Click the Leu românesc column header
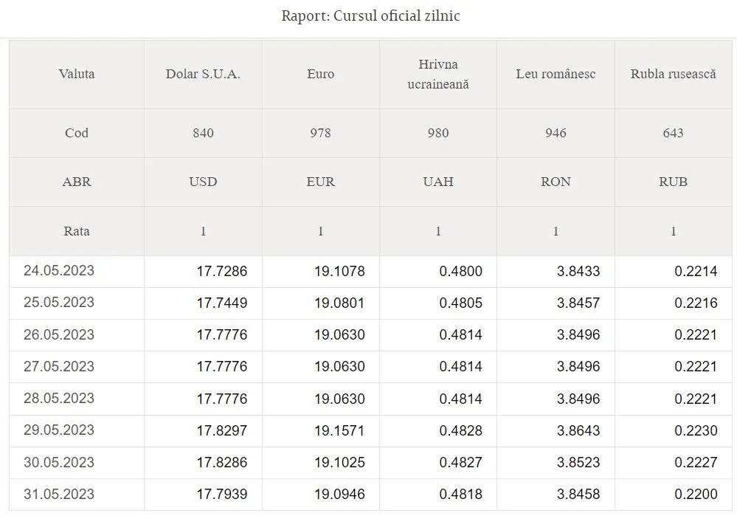The height and width of the screenshot is (516, 737). [x=556, y=75]
